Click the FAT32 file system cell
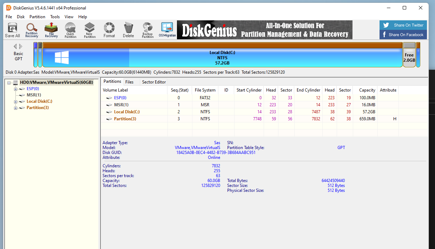Screen dimensions: 435x249 [205, 98]
